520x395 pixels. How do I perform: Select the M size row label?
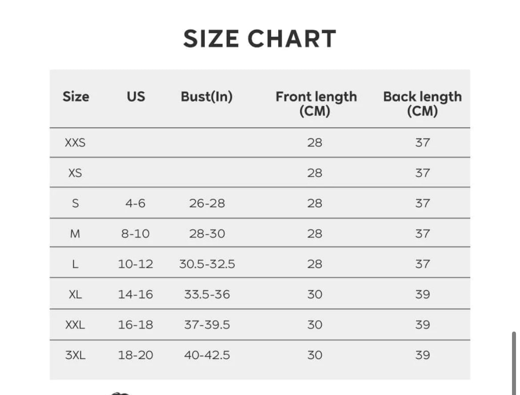(x=75, y=233)
